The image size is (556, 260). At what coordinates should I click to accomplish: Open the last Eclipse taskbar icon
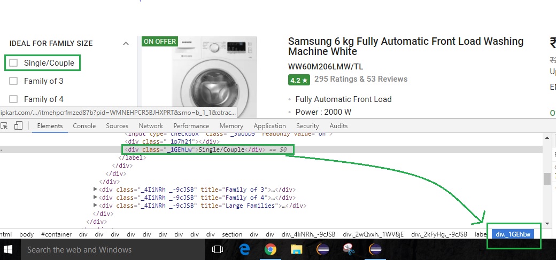pos(375,250)
